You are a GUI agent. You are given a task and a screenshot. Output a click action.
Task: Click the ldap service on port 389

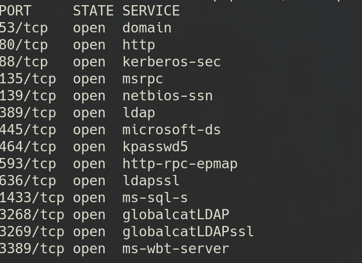(x=139, y=113)
